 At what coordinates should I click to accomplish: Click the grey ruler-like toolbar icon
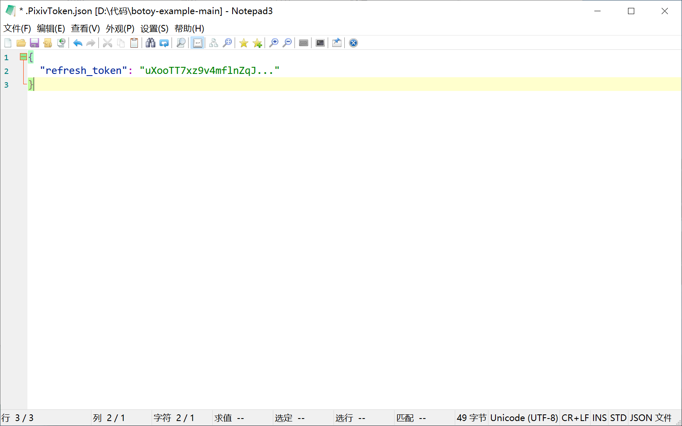[x=304, y=43]
